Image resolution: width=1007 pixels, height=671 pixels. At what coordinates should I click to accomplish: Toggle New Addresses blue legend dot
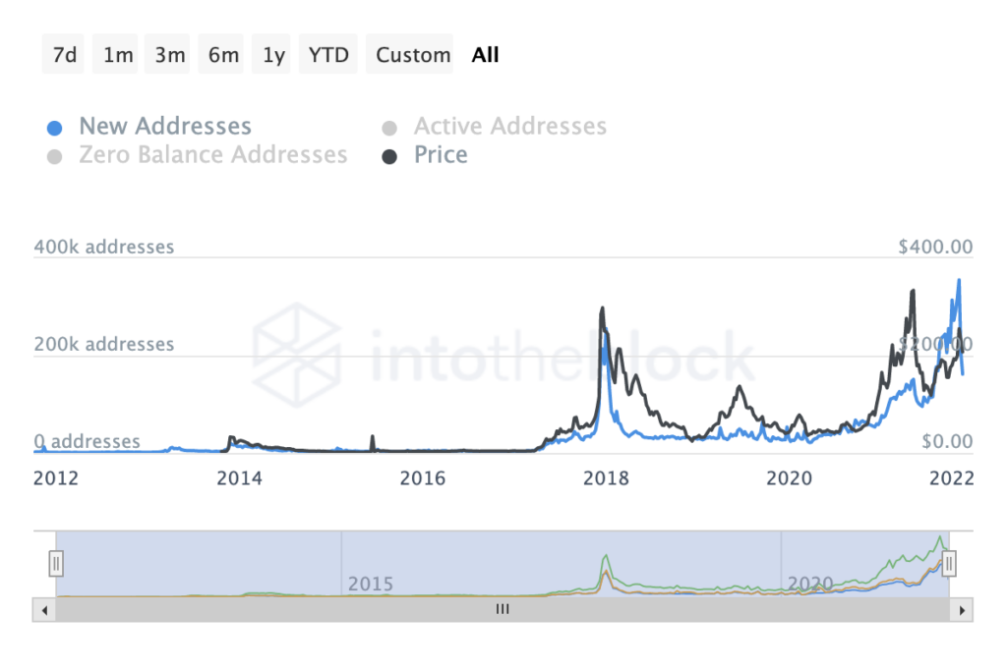[x=55, y=128]
